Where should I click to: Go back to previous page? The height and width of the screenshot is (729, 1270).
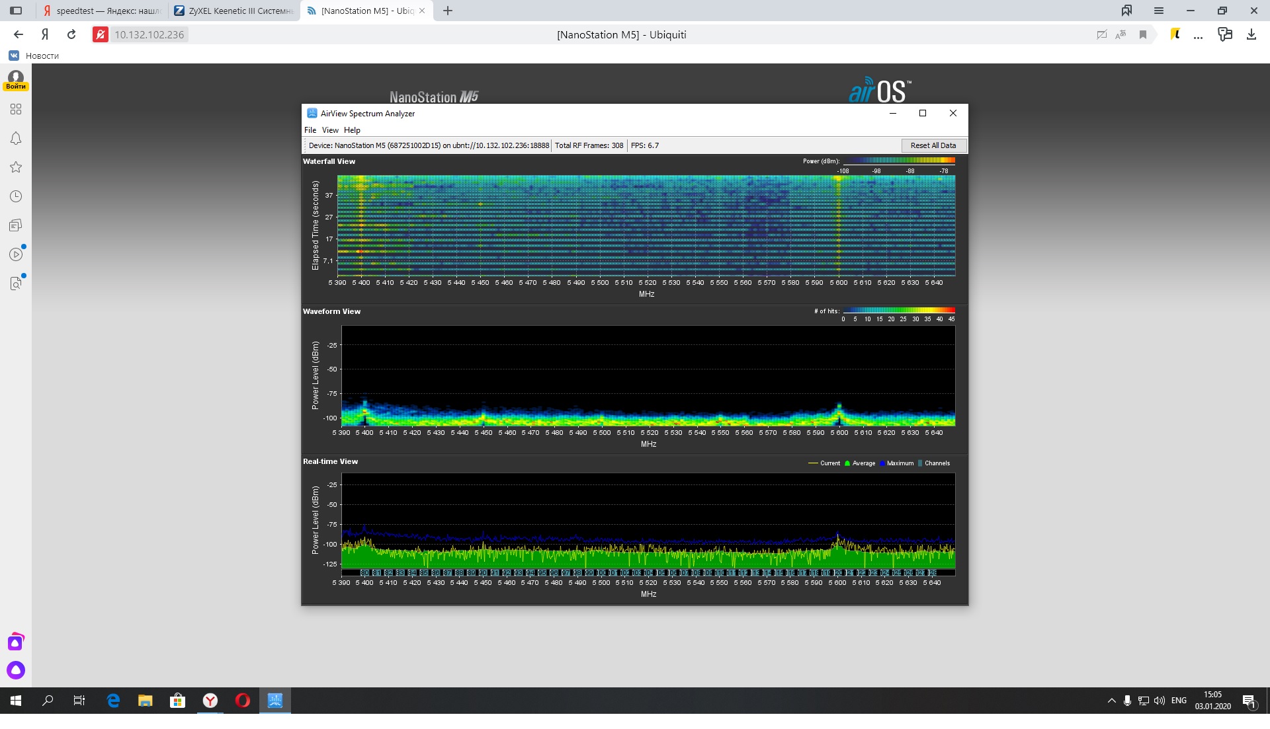19,34
